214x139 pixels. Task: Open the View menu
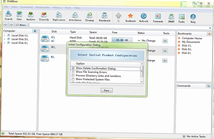coord(14,7)
